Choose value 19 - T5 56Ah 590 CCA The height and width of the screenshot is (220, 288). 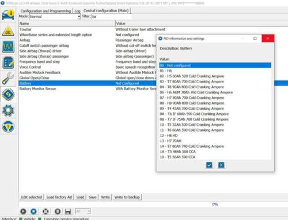pos(215,157)
